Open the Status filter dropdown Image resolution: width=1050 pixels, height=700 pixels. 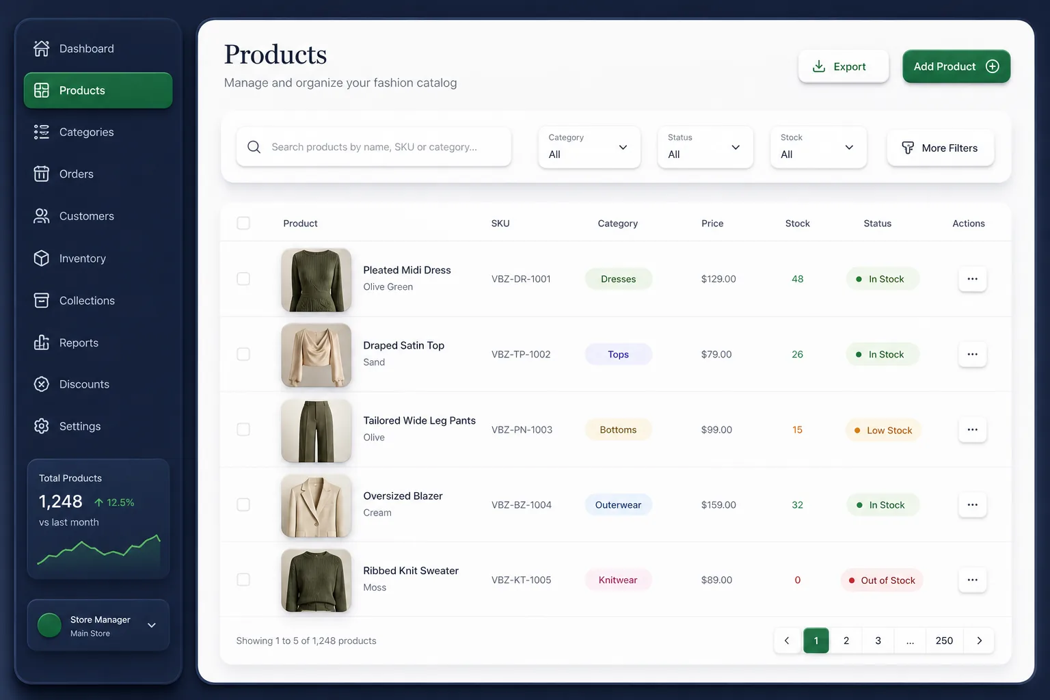[x=705, y=147]
